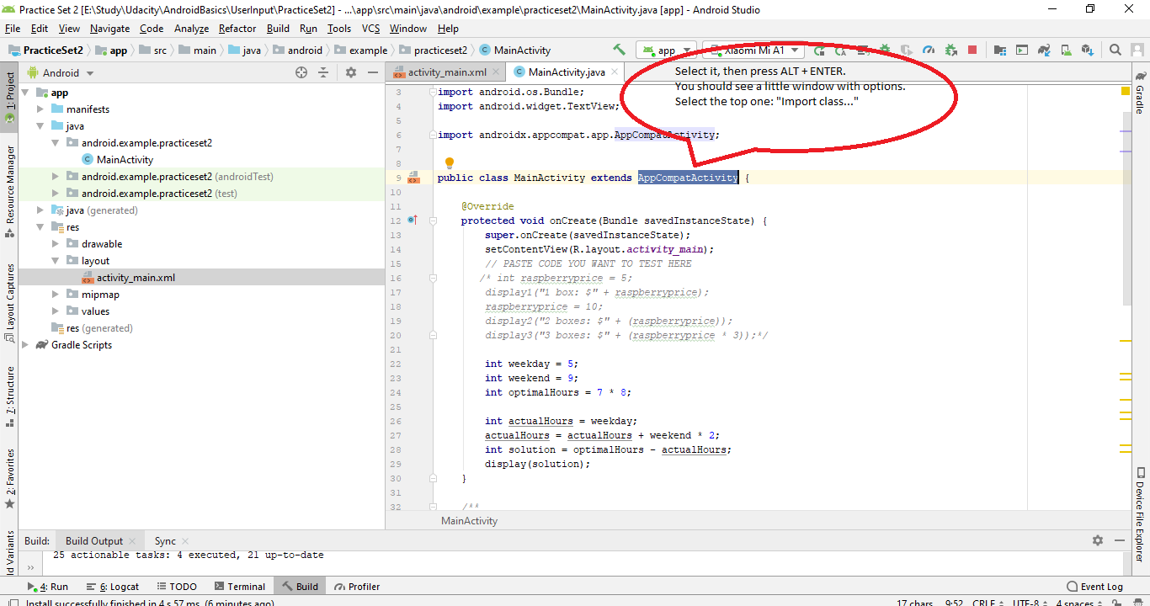1150x606 pixels.
Task: Expand the mipmap folder
Action: click(x=56, y=295)
